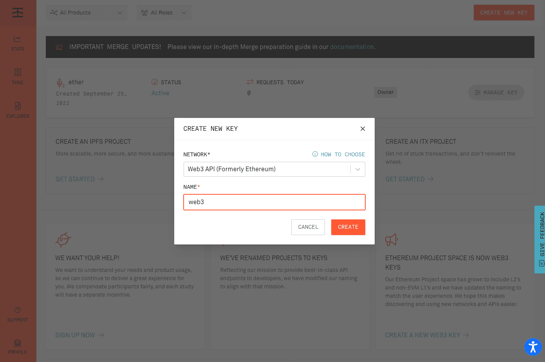Click the Sign Up Now link

[79, 335]
